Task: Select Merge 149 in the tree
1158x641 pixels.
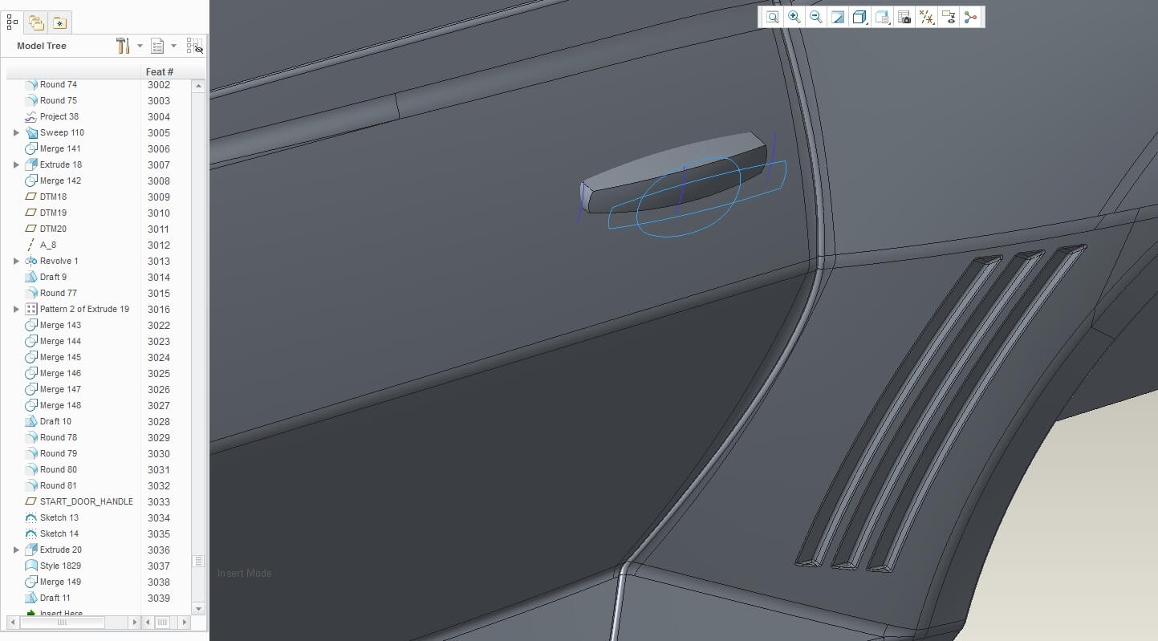Action: coord(60,582)
